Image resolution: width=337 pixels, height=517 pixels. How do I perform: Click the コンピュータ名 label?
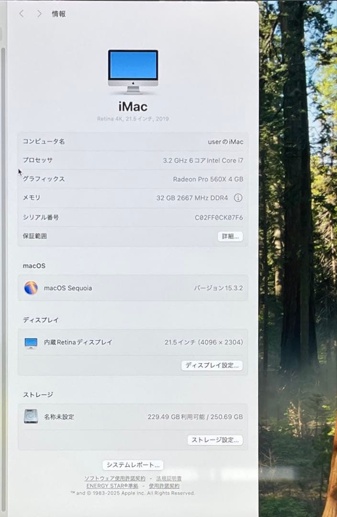point(44,141)
